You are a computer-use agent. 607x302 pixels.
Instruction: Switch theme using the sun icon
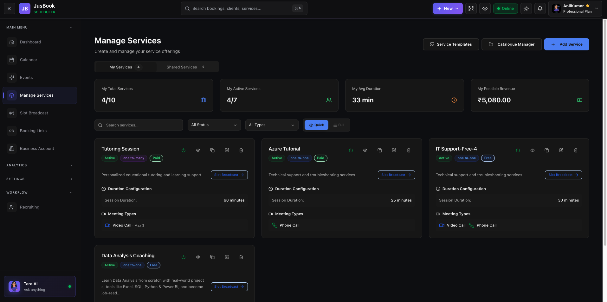click(x=526, y=9)
